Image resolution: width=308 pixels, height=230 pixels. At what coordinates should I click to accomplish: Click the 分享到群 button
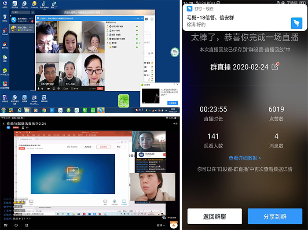pos(275,216)
